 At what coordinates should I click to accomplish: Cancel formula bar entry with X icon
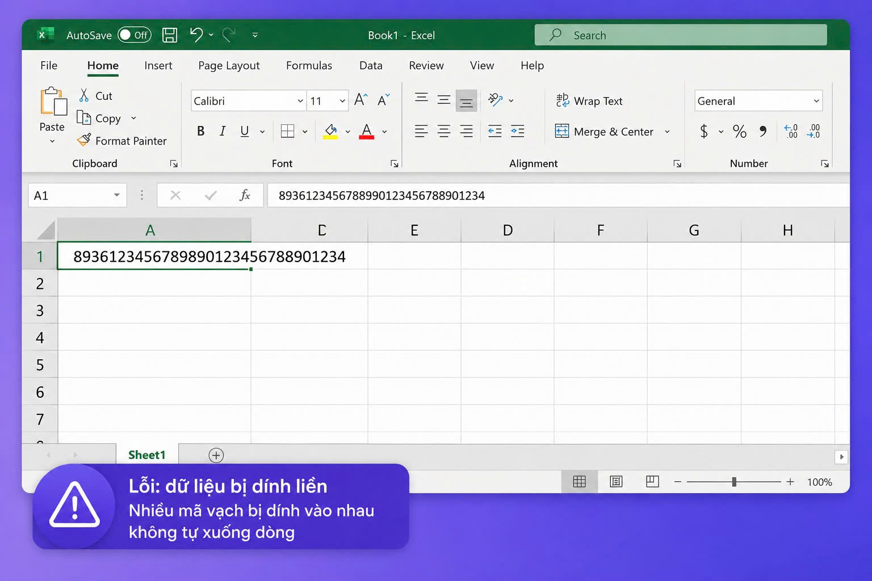[175, 195]
